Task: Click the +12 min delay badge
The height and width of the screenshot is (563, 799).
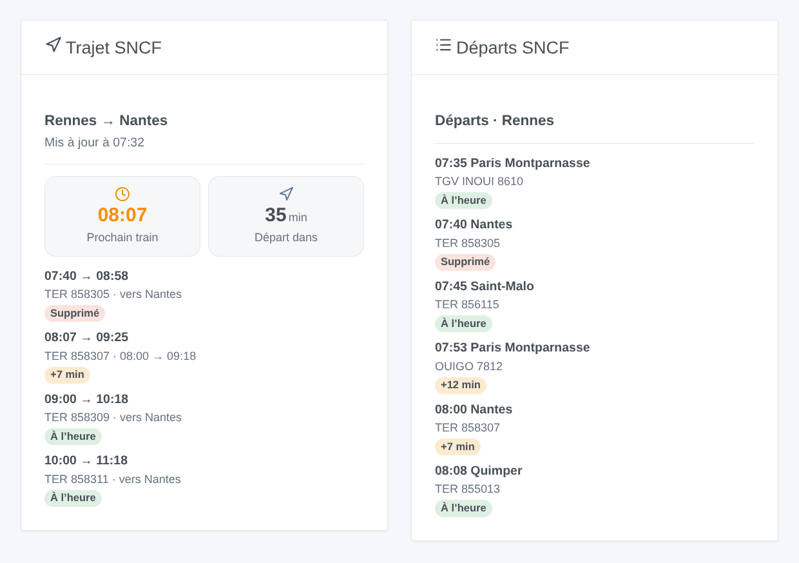Action: 461,385
